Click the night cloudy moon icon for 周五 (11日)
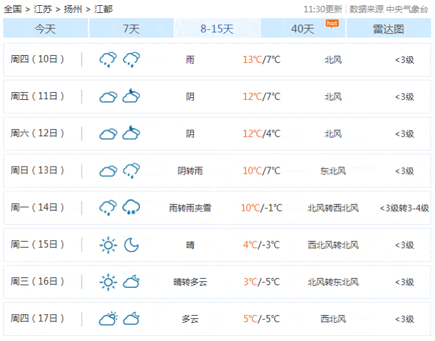 132,97
